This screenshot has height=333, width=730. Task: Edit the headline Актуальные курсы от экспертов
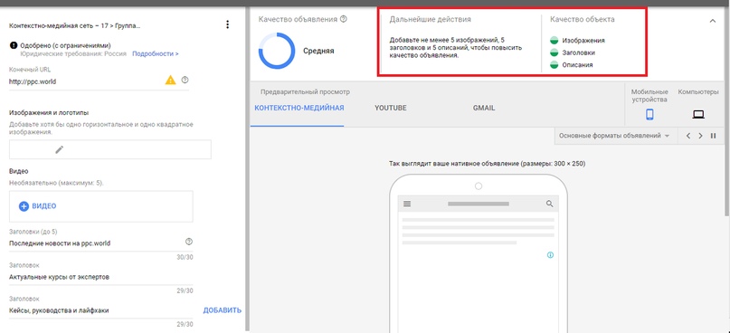100,277
